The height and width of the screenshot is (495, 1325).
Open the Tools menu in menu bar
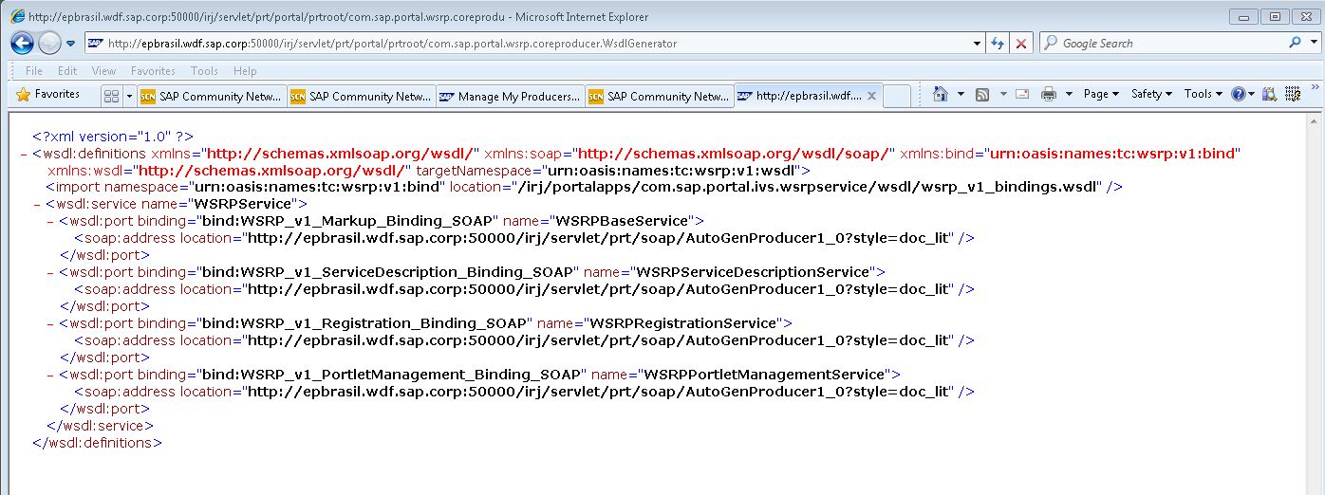pyautogui.click(x=204, y=71)
